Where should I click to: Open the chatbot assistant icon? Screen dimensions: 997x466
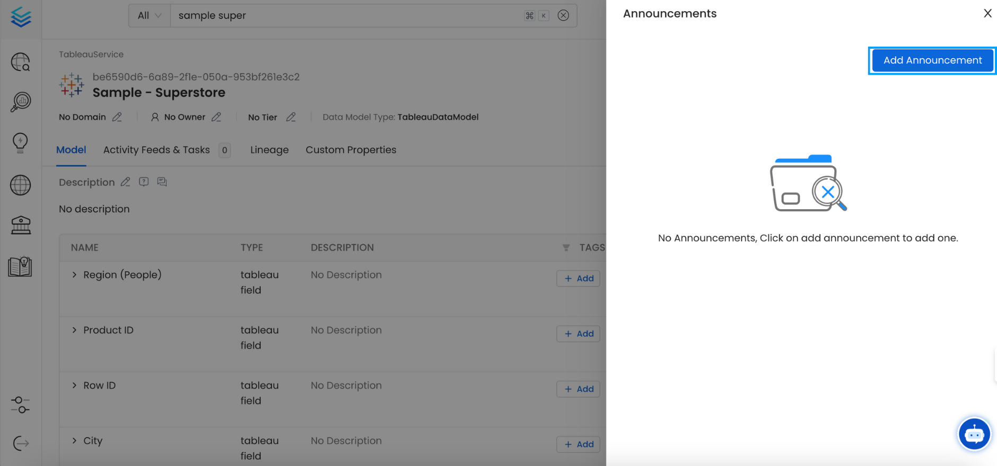974,434
